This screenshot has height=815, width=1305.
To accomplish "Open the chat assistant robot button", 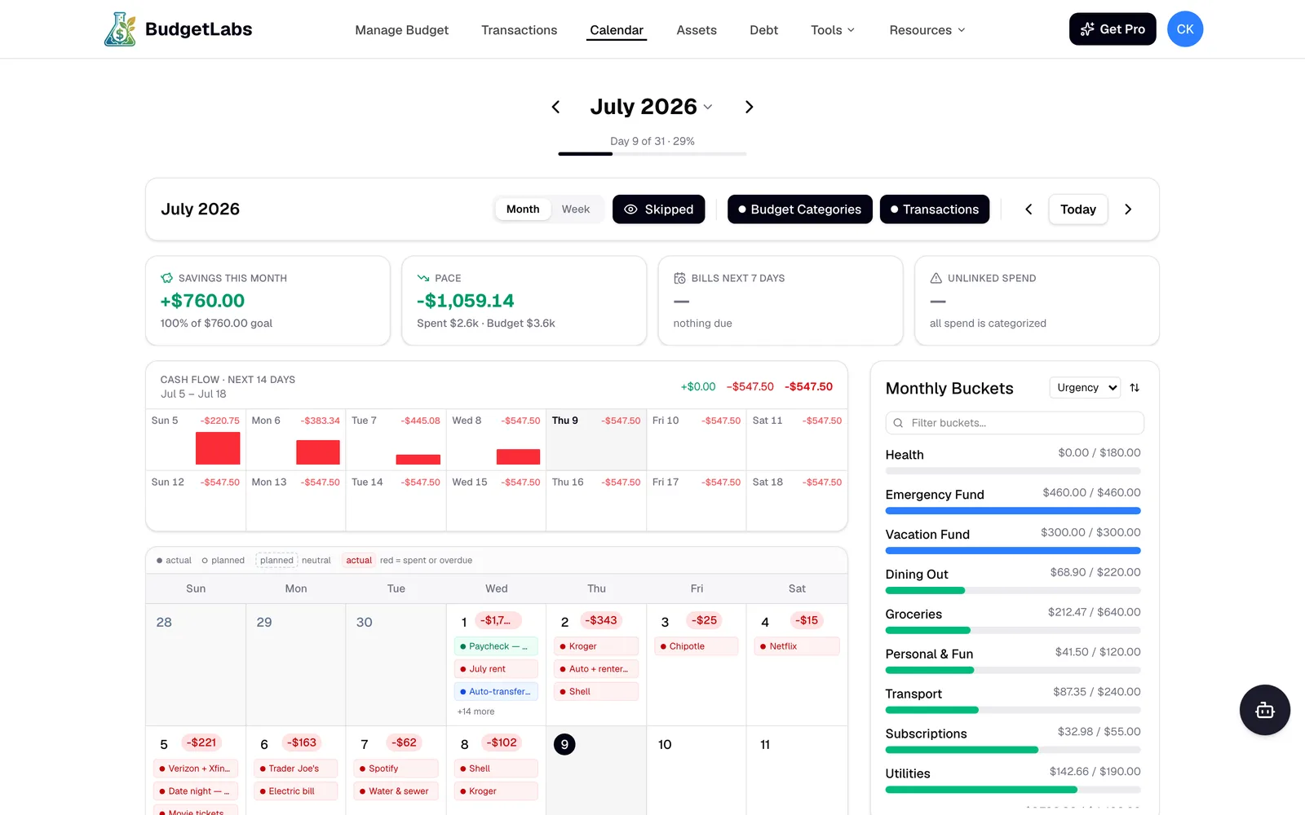I will pos(1265,710).
